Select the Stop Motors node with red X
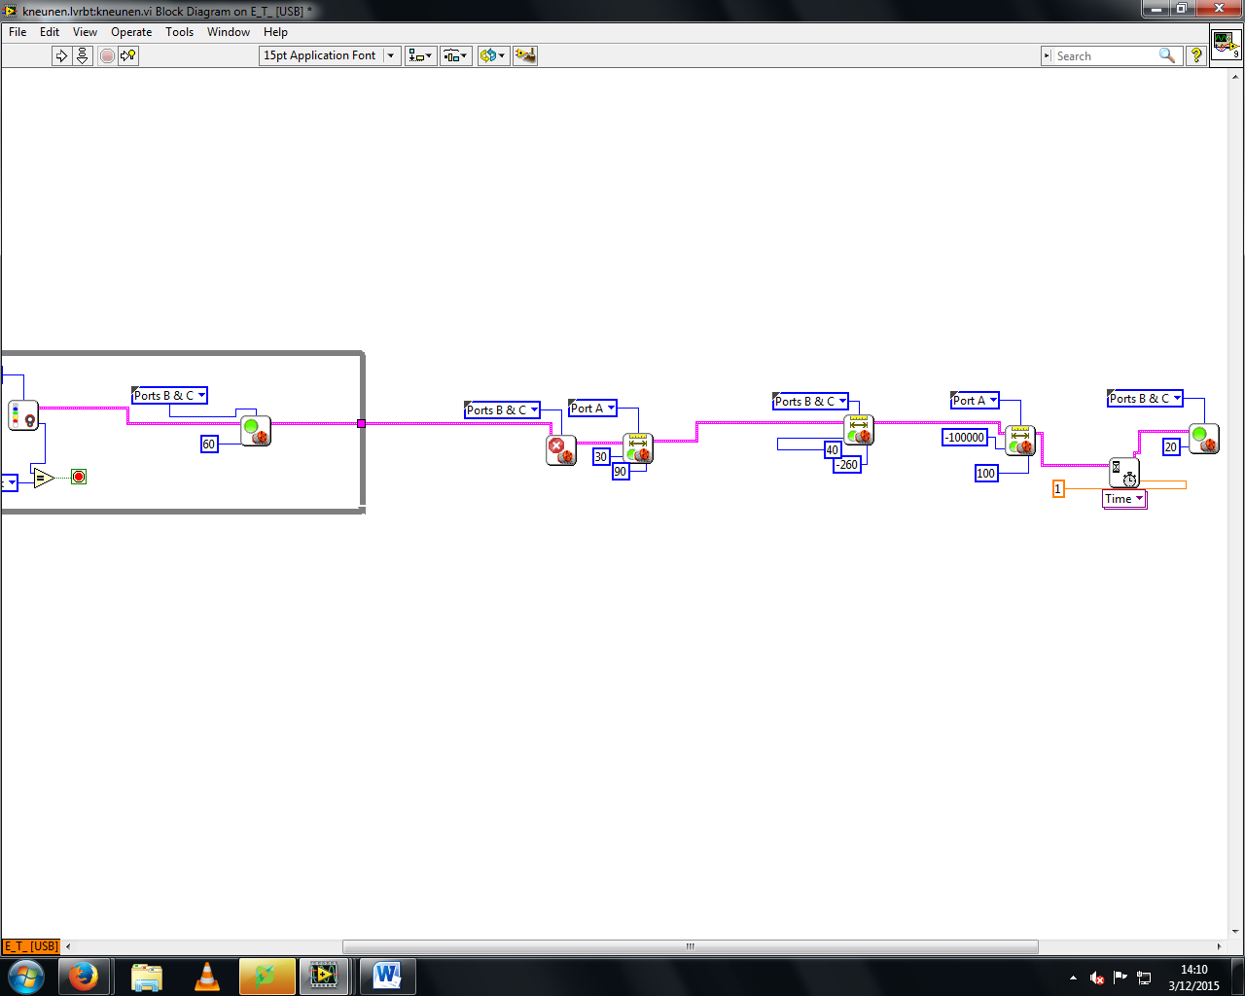This screenshot has height=996, width=1245. (x=561, y=449)
